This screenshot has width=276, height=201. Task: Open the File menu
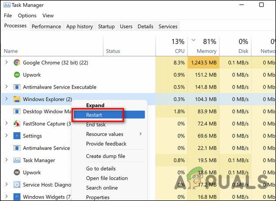click(8, 16)
